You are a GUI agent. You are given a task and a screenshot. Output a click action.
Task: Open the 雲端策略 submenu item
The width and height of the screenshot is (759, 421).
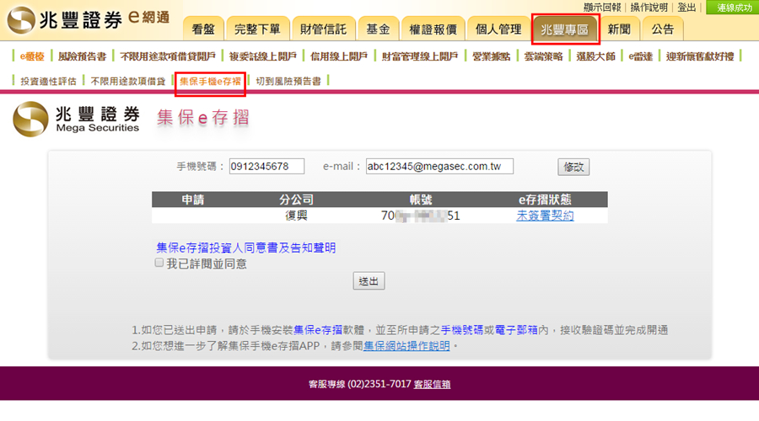point(543,56)
